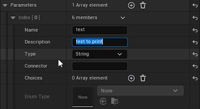Open the 6 members options chevron
This screenshot has height=109, width=200.
tap(123, 18)
